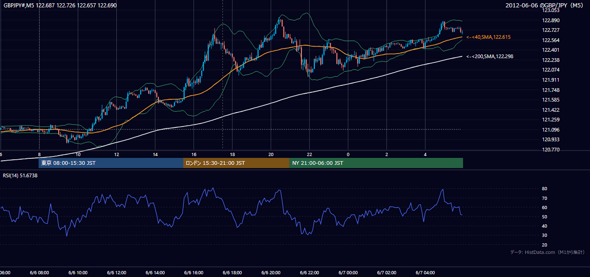590x277 pixels.
Task: Select the NY 21:00-06:00 JST session bar
Action: [x=376, y=163]
